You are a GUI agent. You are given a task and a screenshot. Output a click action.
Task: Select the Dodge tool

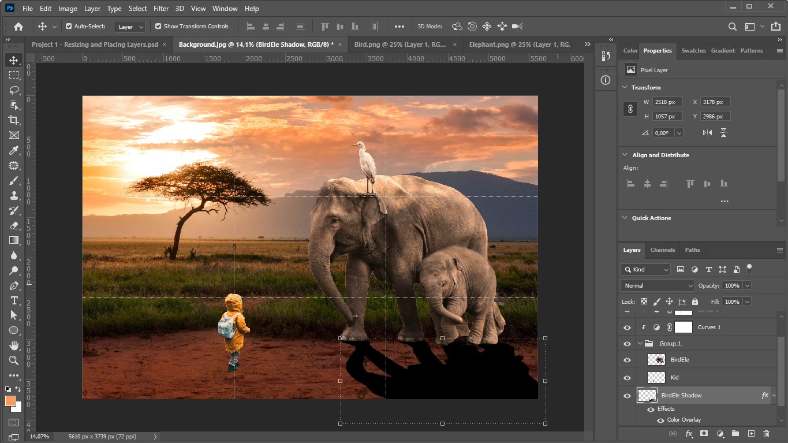tap(14, 270)
